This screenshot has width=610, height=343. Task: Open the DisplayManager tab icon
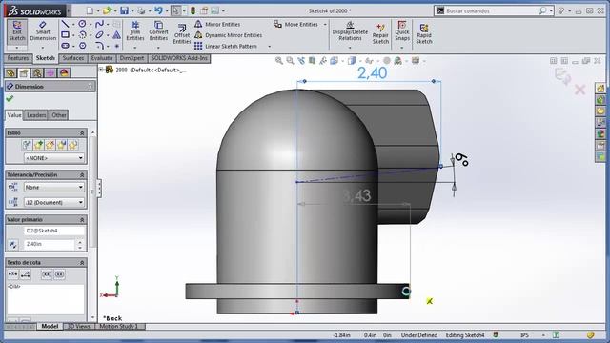coord(64,72)
